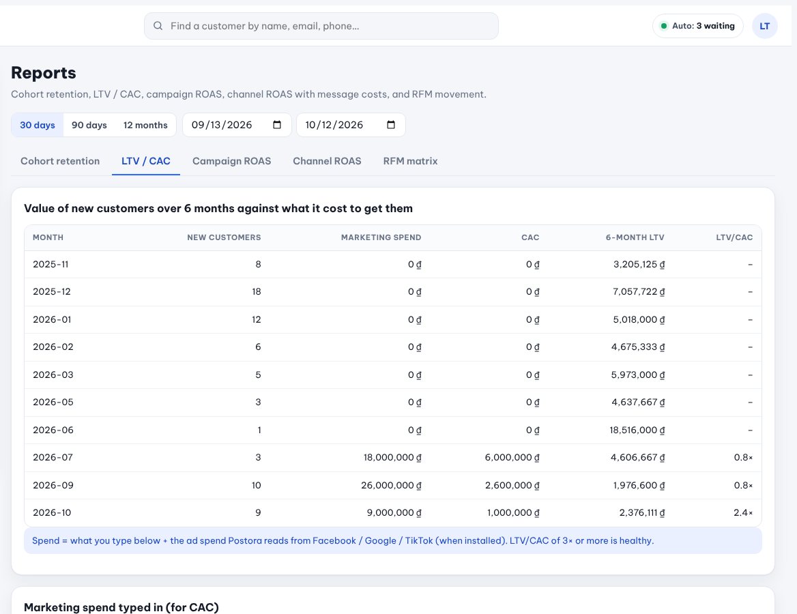Select the 12 months range
Viewport: 797px width, 614px height.
coord(145,125)
